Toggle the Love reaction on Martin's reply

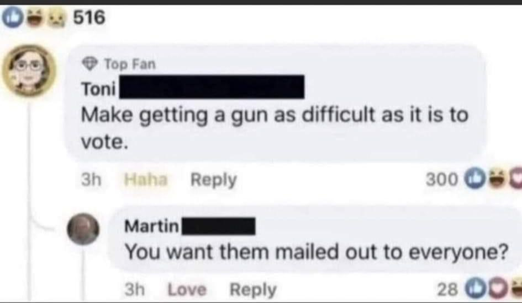(x=187, y=289)
